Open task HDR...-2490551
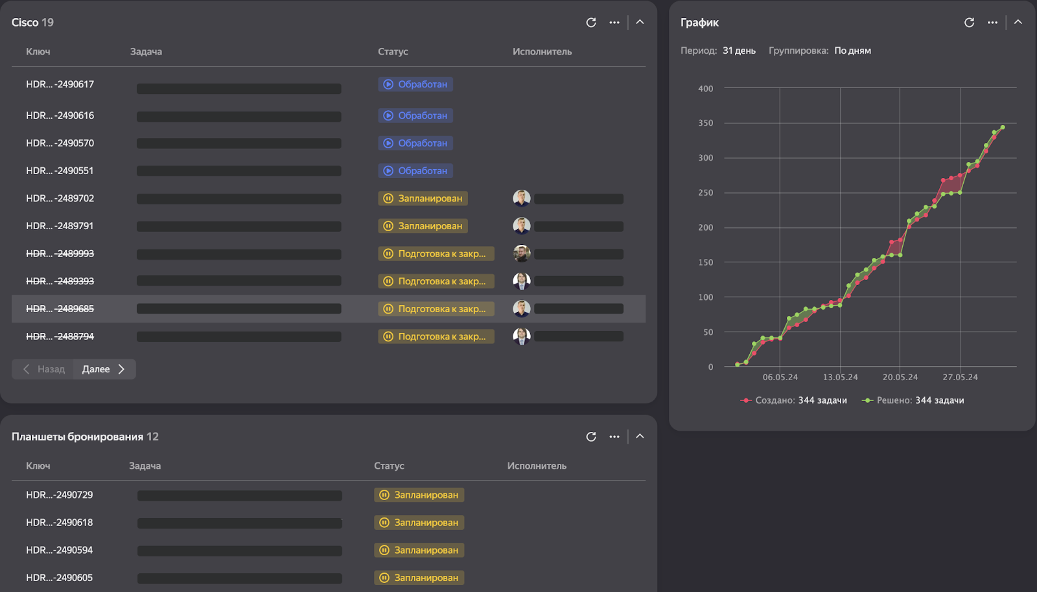Image resolution: width=1037 pixels, height=592 pixels. (60, 171)
